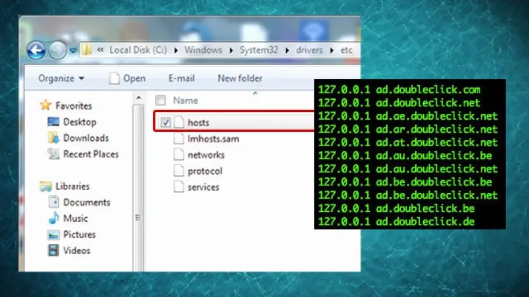Select the lmhosts.sam file

(x=213, y=139)
